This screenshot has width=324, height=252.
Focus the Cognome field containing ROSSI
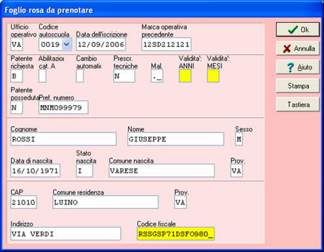(63, 139)
